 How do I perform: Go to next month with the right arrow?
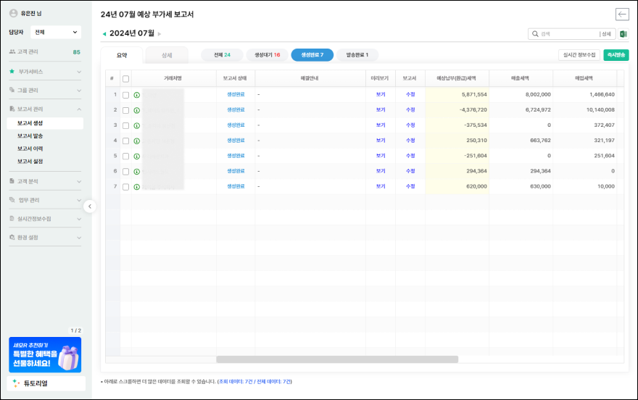(159, 34)
